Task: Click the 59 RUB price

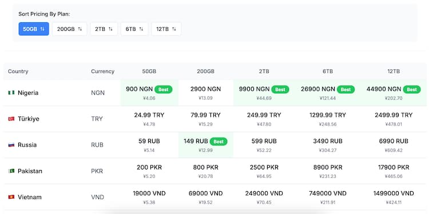Action: click(149, 141)
